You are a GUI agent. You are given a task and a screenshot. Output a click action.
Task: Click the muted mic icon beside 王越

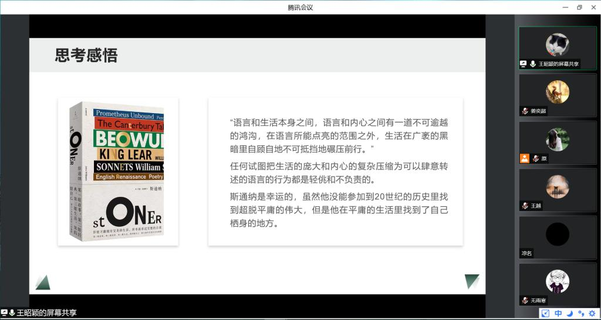coord(525,206)
